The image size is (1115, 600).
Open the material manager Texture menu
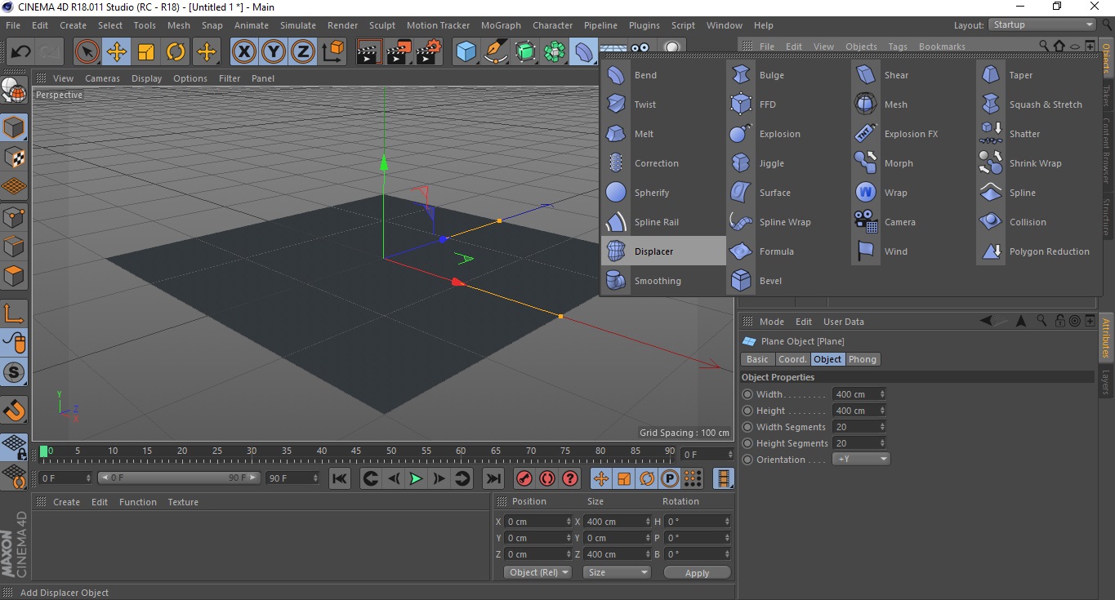tap(183, 502)
